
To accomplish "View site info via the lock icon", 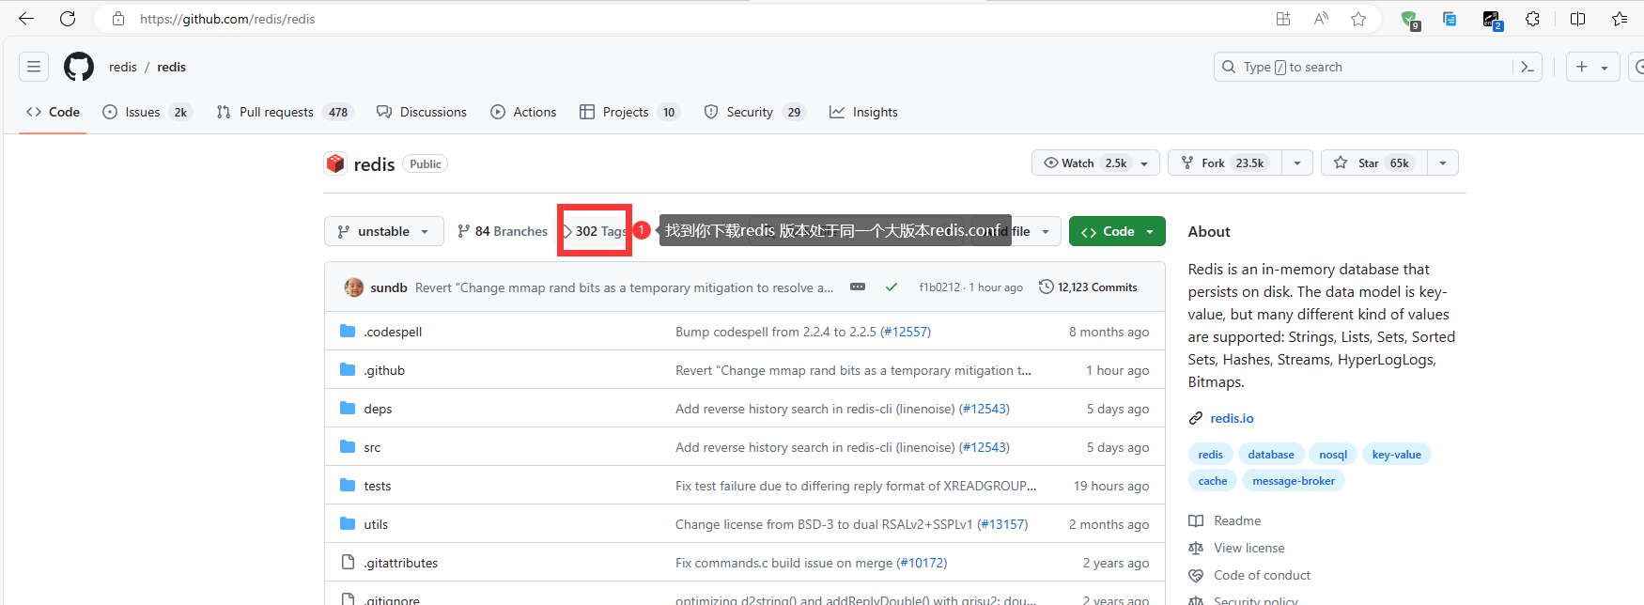I will click(118, 19).
